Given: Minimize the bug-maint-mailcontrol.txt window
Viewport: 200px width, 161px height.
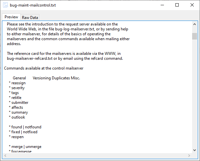Looking at the screenshot, I should [162, 5].
